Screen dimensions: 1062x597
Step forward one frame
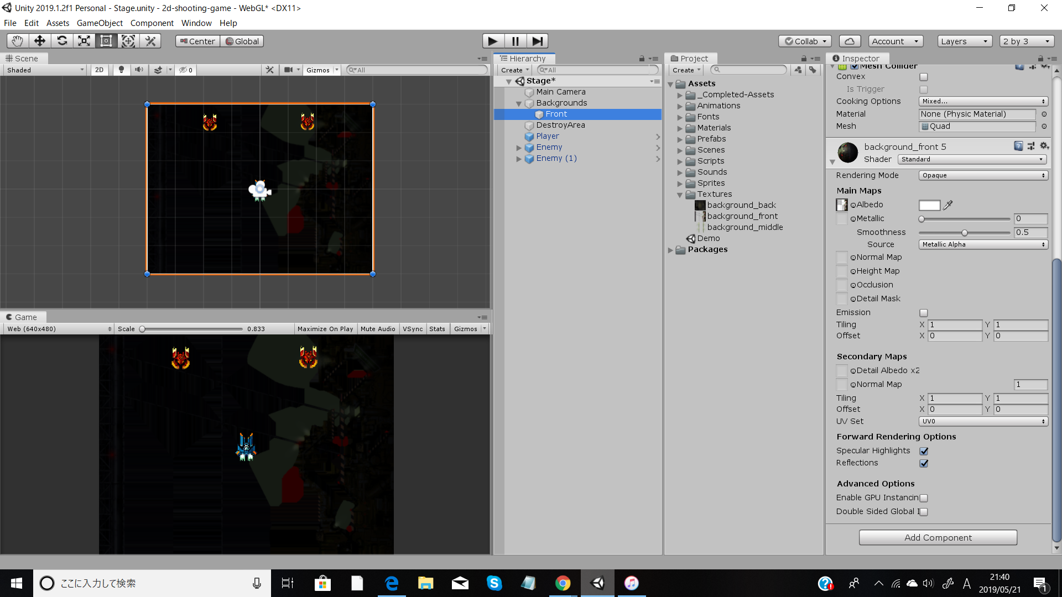tap(537, 41)
